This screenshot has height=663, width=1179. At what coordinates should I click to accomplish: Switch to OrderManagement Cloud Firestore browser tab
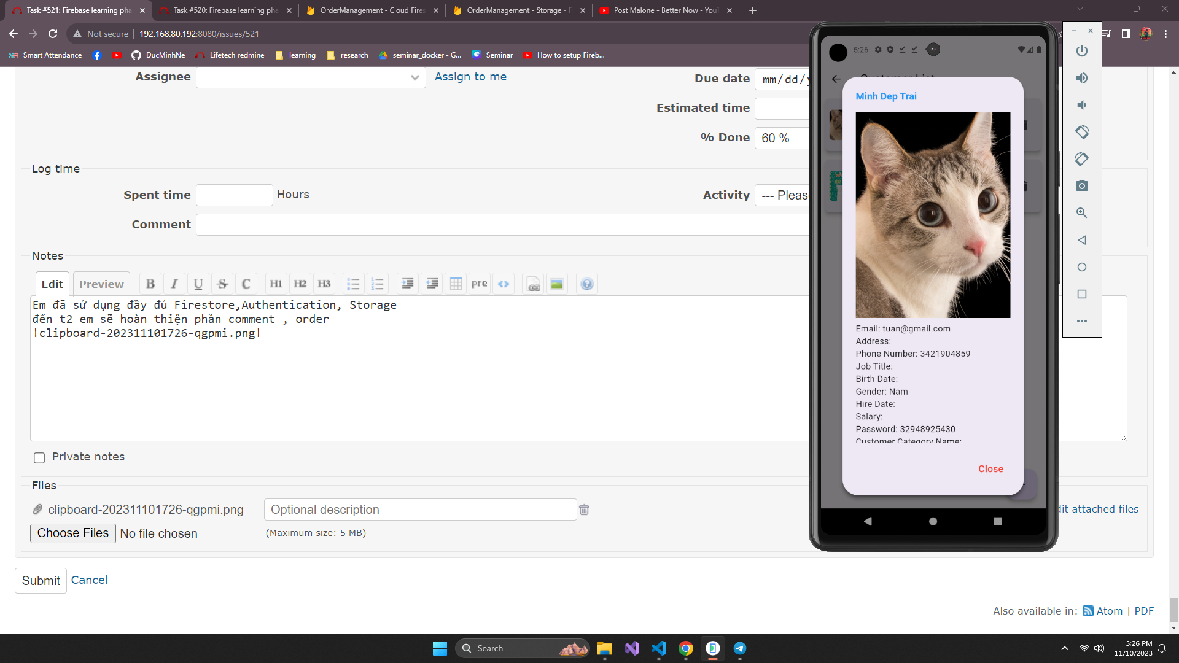(x=372, y=10)
